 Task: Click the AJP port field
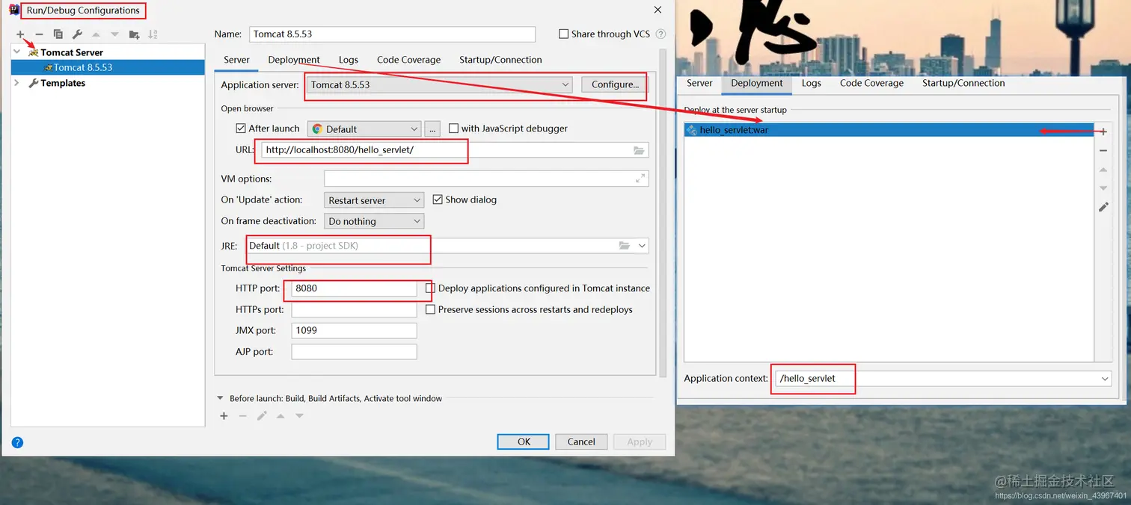tap(354, 351)
